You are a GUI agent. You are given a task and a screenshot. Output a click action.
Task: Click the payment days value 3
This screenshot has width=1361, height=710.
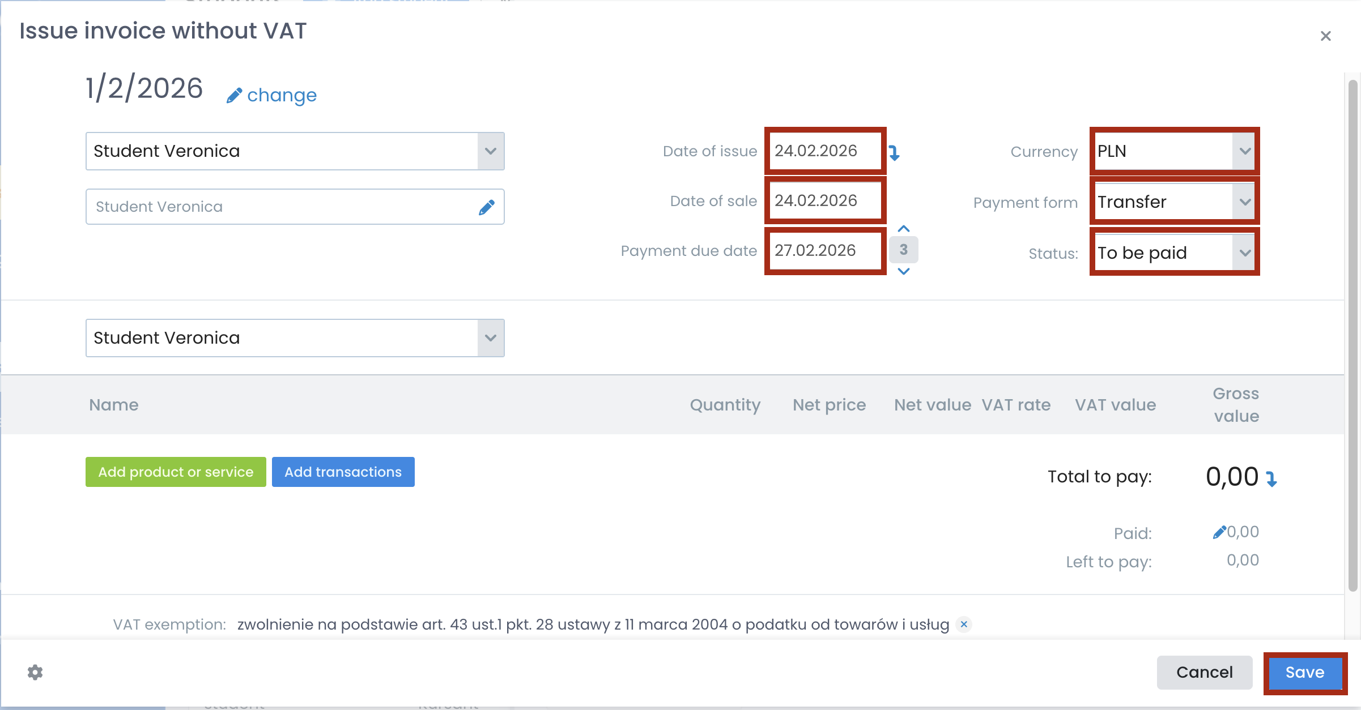(x=904, y=250)
